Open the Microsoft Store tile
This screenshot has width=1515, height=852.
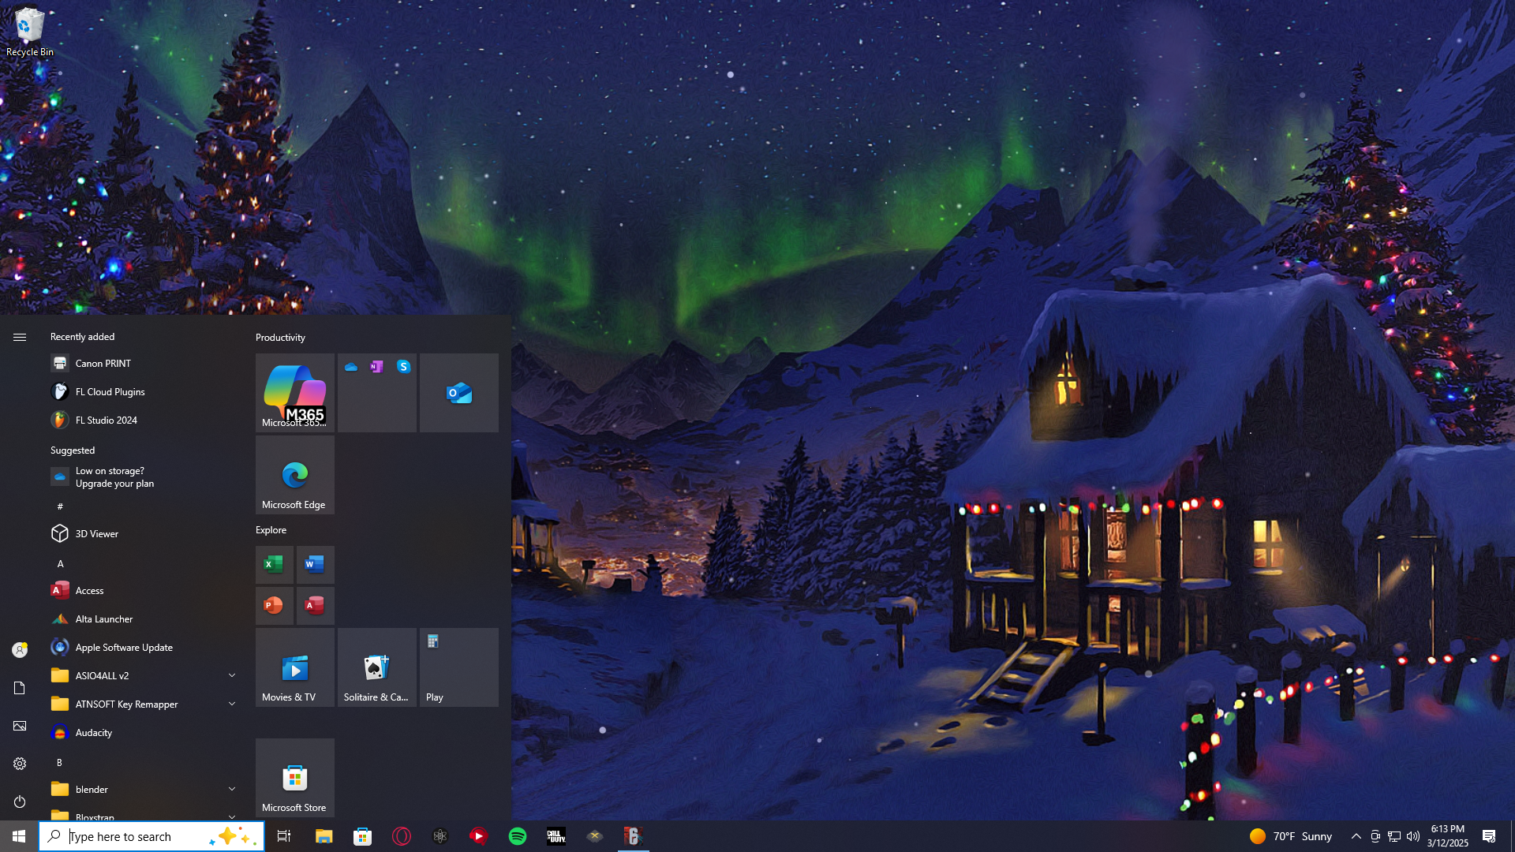294,778
